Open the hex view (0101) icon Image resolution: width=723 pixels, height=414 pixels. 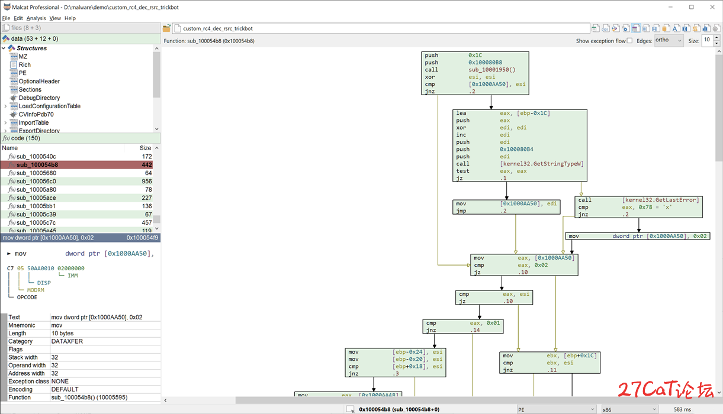605,28
